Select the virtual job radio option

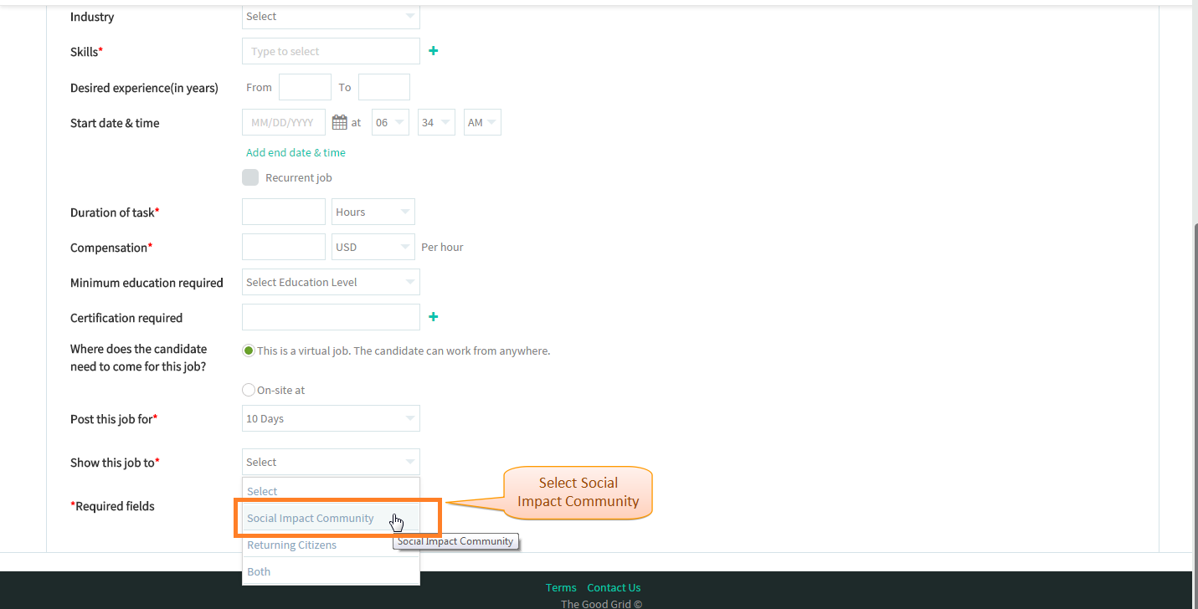pyautogui.click(x=248, y=351)
